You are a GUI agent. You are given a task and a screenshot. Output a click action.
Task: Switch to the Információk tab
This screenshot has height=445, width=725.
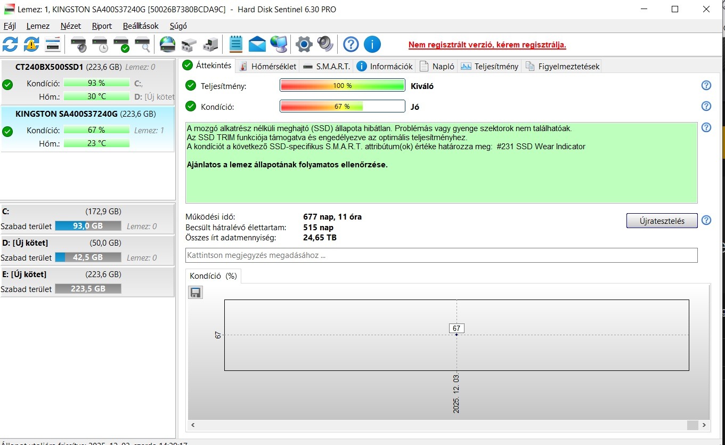click(x=385, y=66)
